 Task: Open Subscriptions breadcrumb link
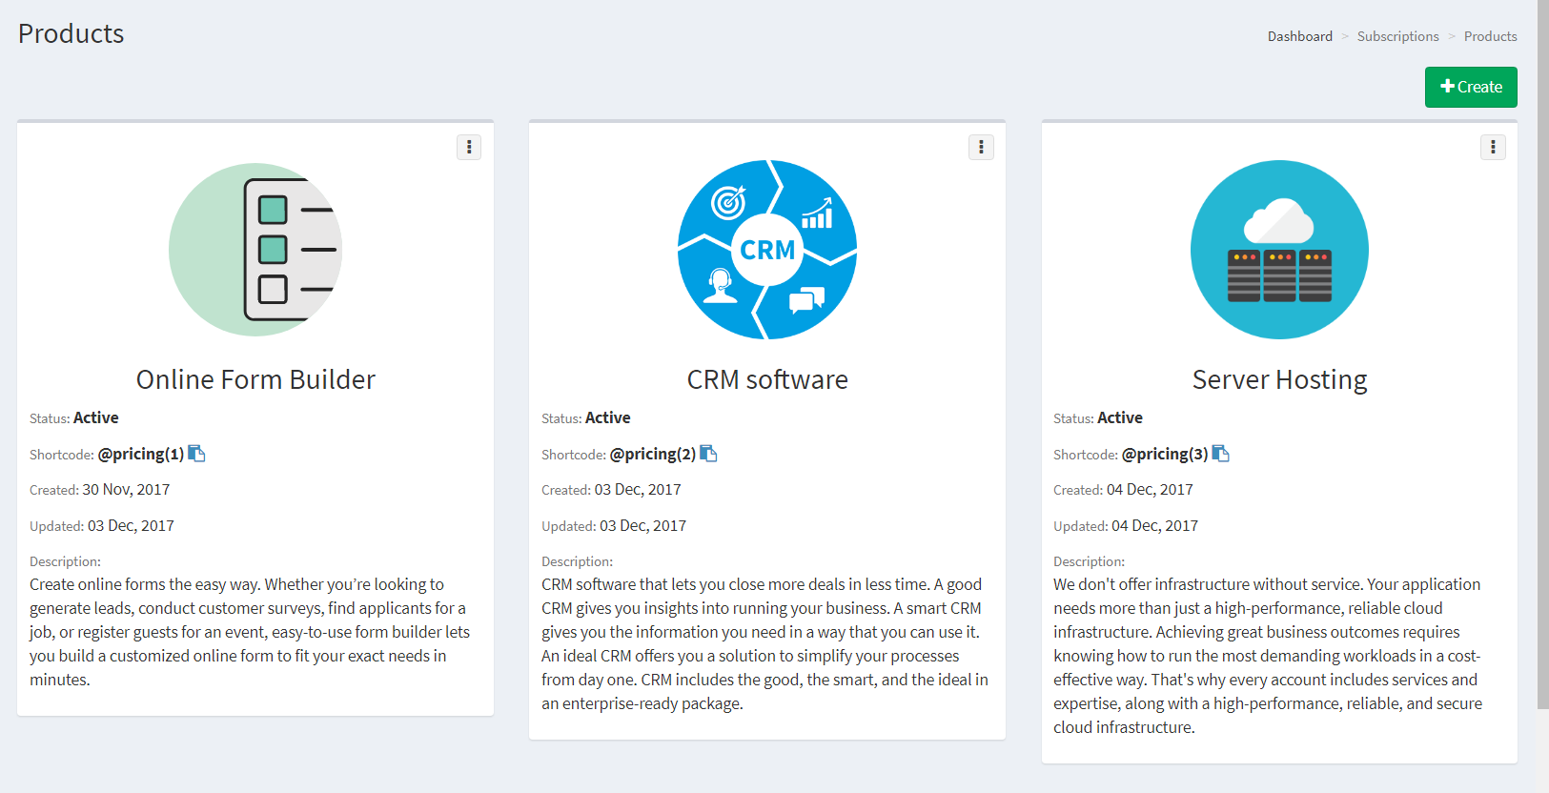(1398, 36)
